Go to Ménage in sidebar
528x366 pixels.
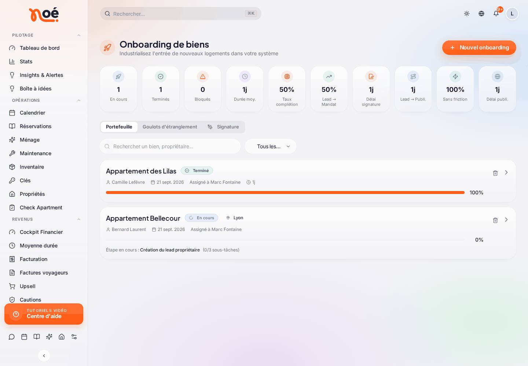click(x=44, y=140)
